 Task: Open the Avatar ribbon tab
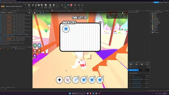(x=27, y=2)
